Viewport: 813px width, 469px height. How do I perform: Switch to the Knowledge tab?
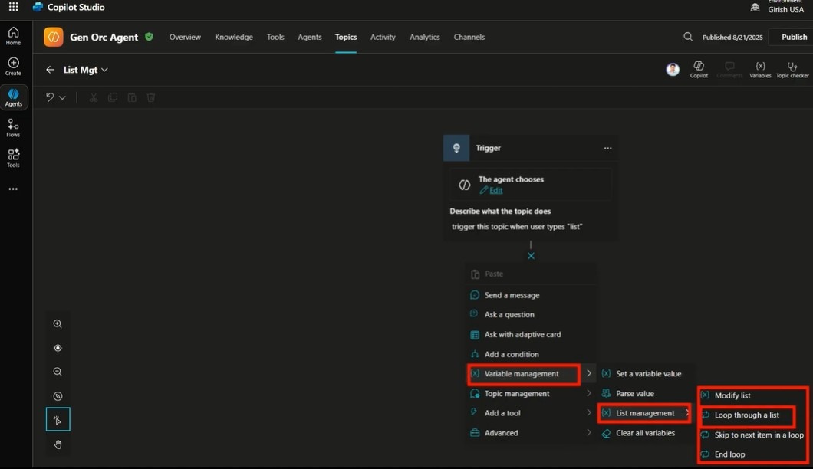point(233,37)
